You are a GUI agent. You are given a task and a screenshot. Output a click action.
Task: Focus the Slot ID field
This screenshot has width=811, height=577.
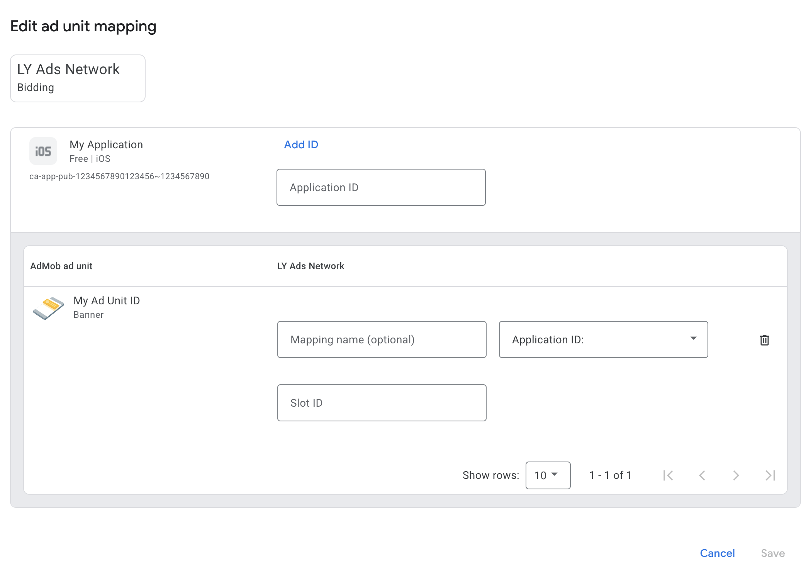pos(382,403)
